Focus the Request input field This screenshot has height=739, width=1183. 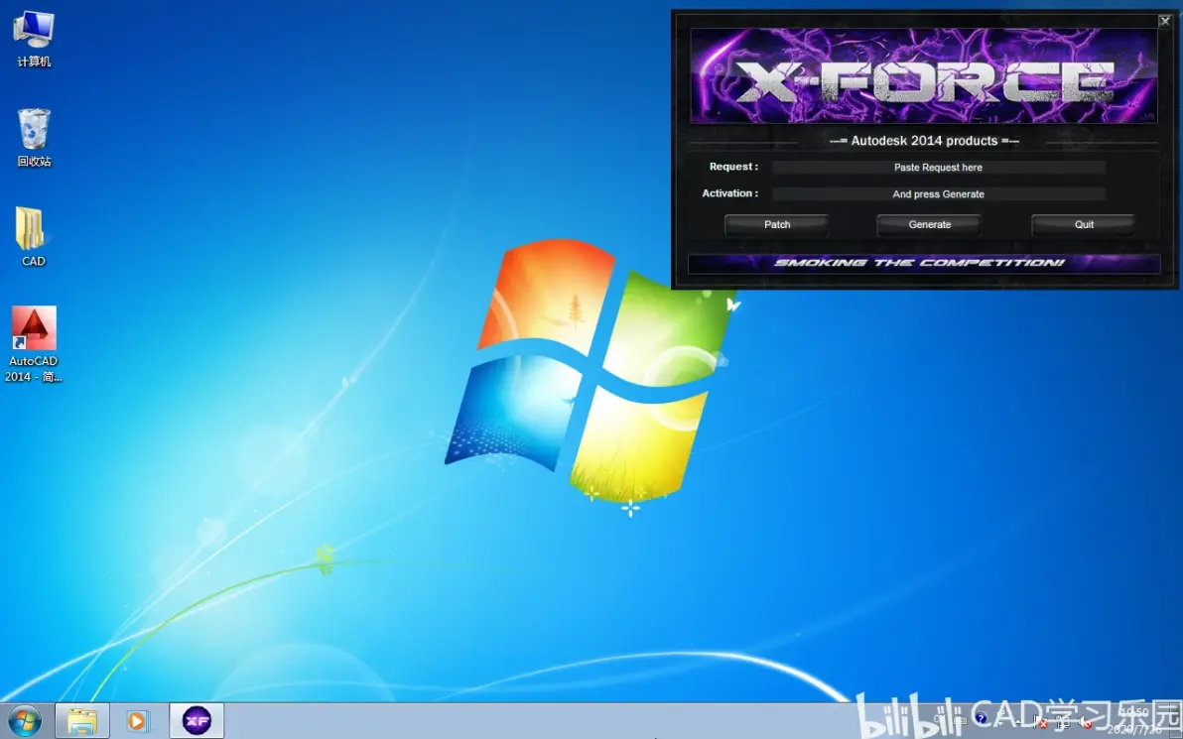(939, 168)
